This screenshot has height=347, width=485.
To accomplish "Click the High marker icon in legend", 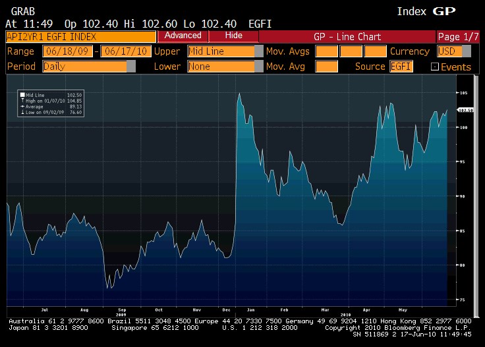I will [22, 99].
